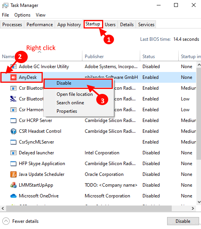Click the LMMStartUpApp icon
The width and height of the screenshot is (201, 229).
point(13,185)
